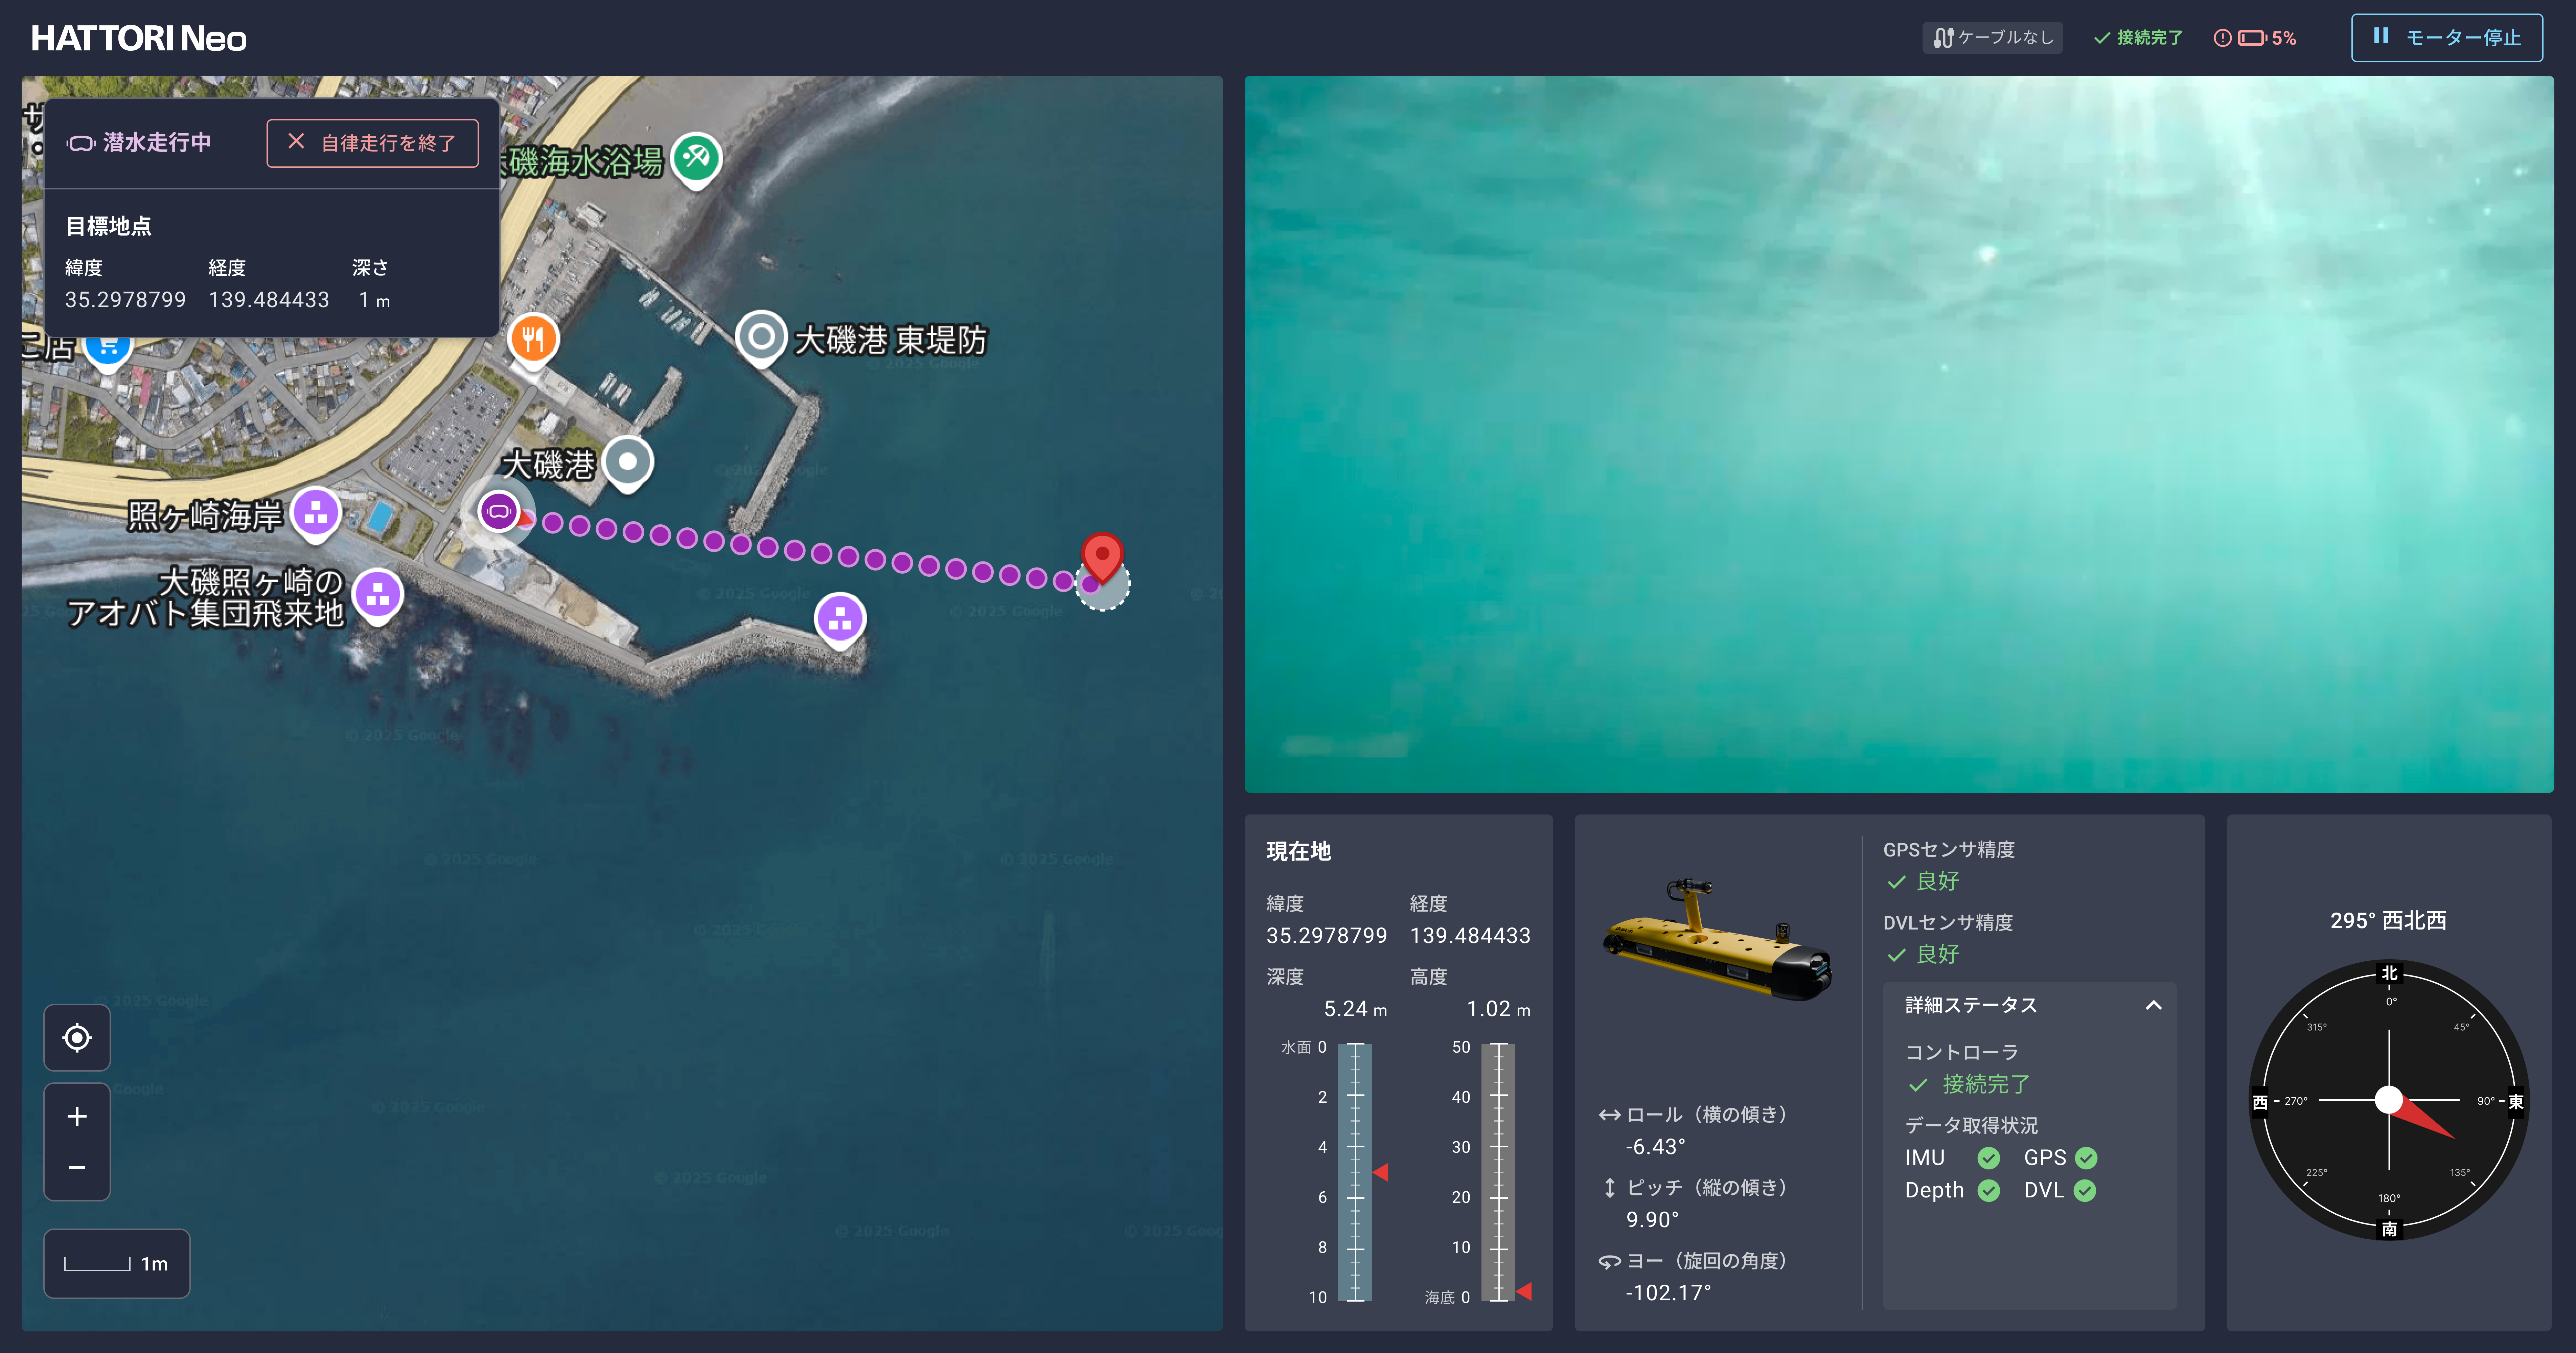Click the 良好 status under GPSセンサ精度

[1923, 881]
